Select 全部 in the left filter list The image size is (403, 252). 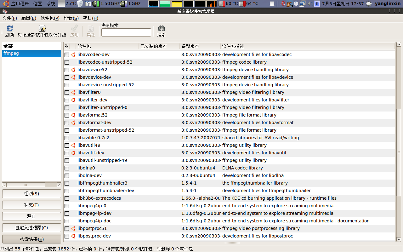point(31,46)
